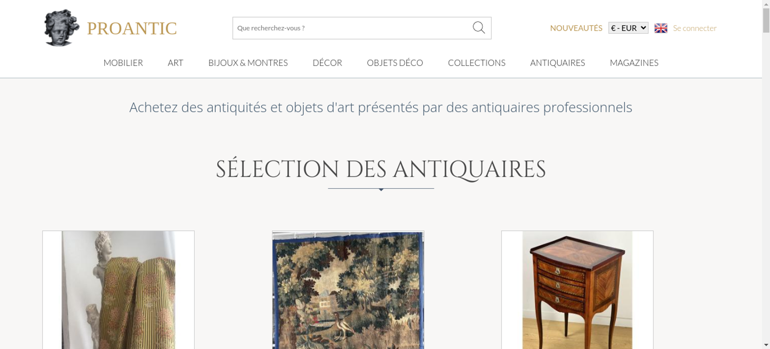Click the PROANTIC brand name text
The width and height of the screenshot is (770, 349).
pyautogui.click(x=132, y=28)
